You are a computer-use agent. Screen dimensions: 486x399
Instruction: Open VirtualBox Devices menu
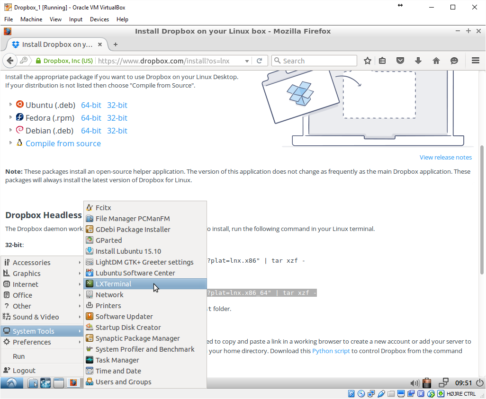point(99,19)
